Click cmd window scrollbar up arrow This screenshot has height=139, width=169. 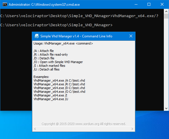point(166,11)
